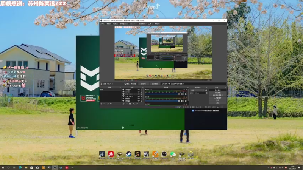The width and height of the screenshot is (303, 170).
Task: Add a new scene with the plus button
Action: coord(101,104)
